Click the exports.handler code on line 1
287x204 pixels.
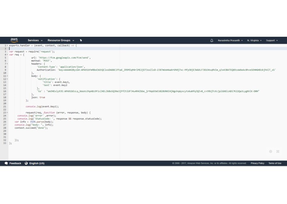(x=43, y=45)
